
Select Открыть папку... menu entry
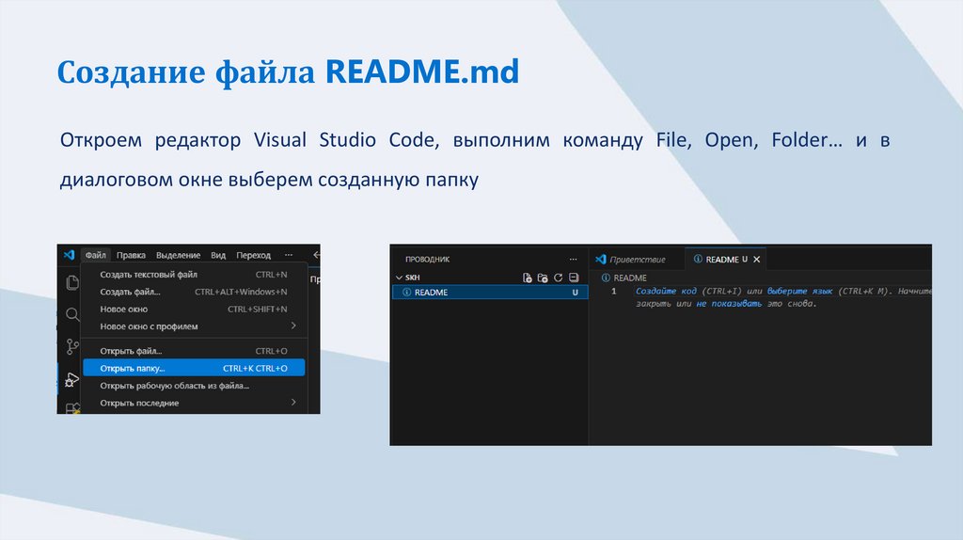point(194,368)
